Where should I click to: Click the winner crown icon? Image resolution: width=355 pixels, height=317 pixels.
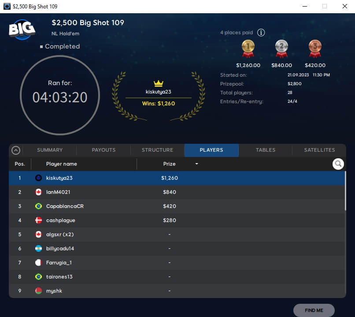pos(159,83)
